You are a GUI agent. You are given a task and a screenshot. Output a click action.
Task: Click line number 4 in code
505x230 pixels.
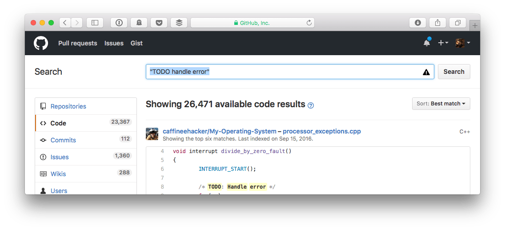(x=162, y=151)
